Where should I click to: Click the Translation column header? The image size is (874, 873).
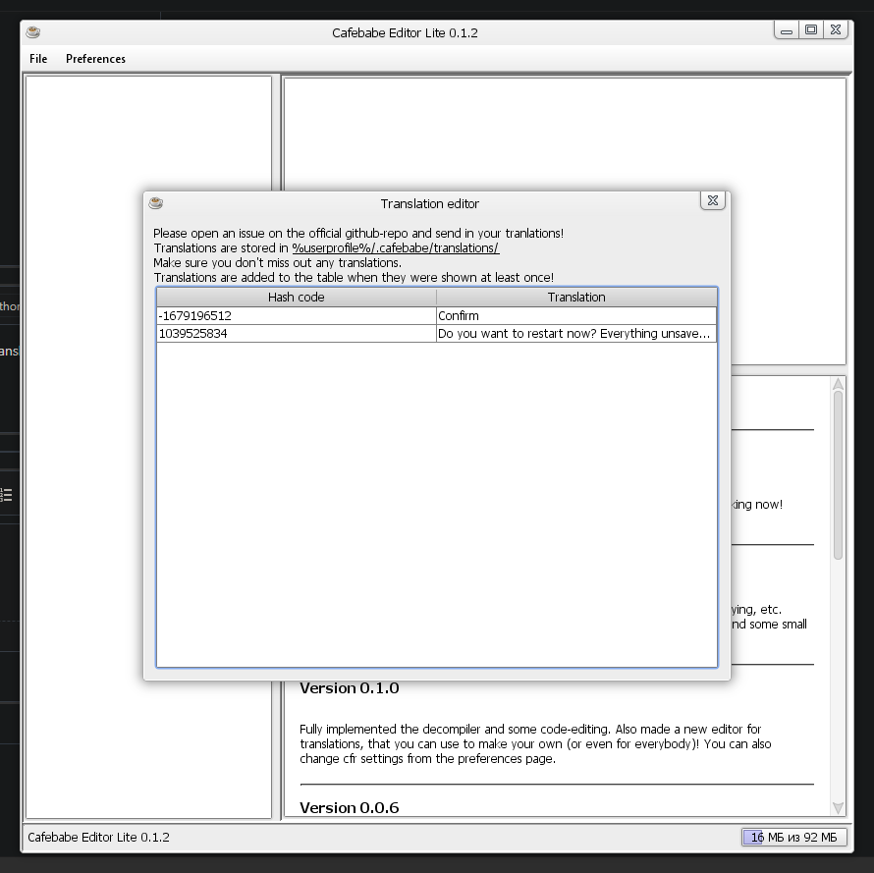(576, 298)
